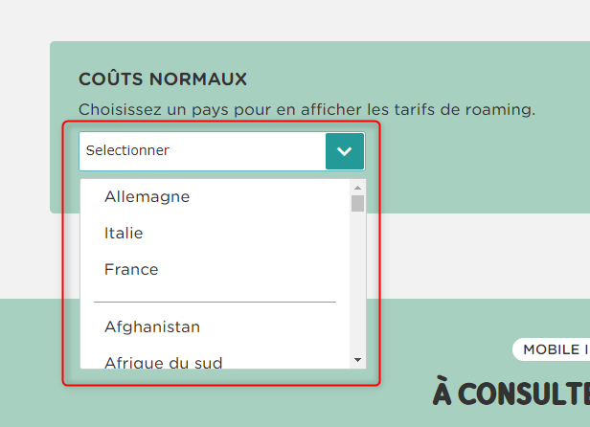The image size is (590, 427).
Task: Click the separator line under France
Action: tap(215, 302)
